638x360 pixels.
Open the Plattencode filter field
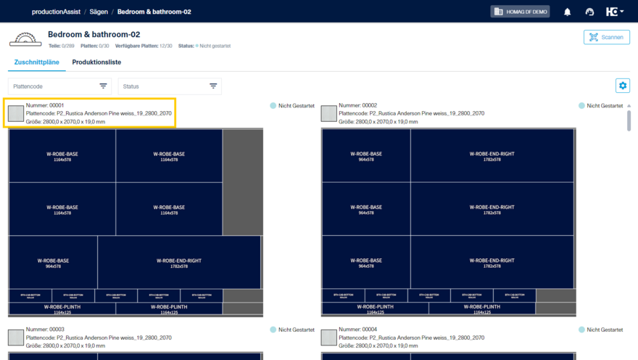(59, 86)
